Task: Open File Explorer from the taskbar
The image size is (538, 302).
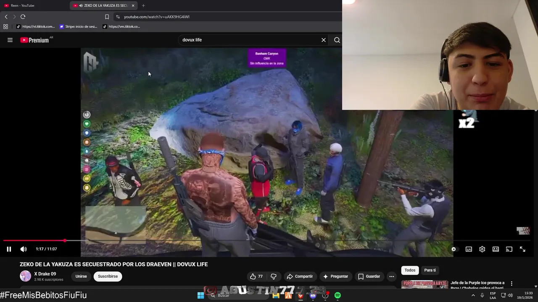Action: coord(276,295)
